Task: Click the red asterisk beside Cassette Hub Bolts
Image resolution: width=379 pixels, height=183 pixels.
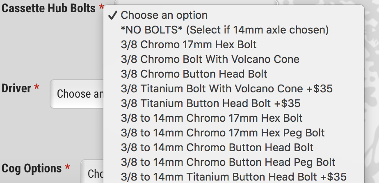Action: [101, 7]
